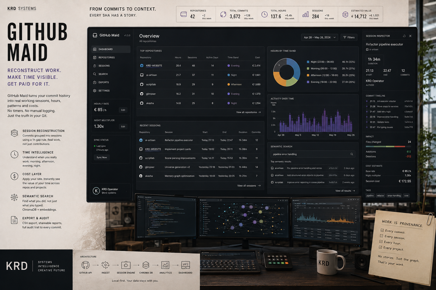Open the Exports sidebar icon
The image size is (436, 290).
(95, 82)
